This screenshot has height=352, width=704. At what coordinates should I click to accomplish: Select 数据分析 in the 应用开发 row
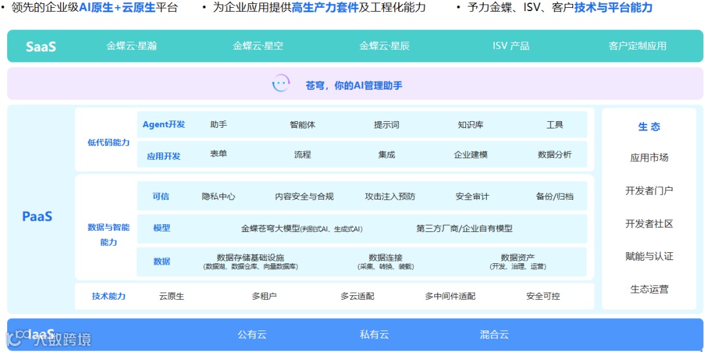[555, 155]
